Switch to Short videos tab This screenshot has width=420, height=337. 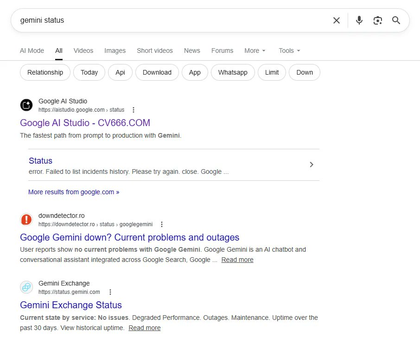coord(155,51)
